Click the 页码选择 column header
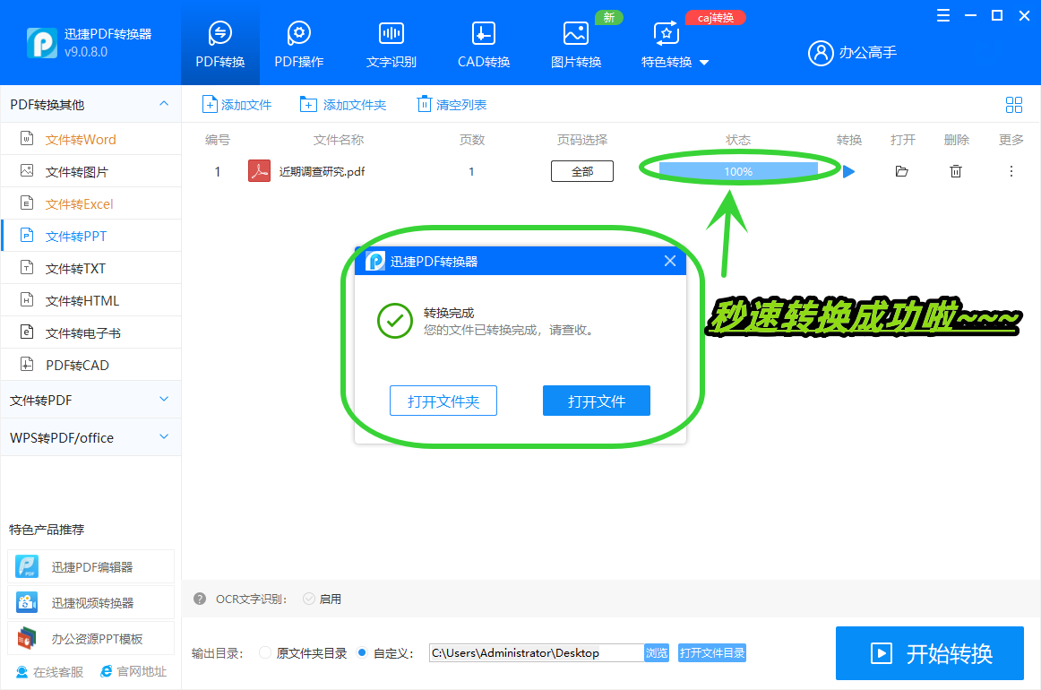The height and width of the screenshot is (690, 1041). 582,140
